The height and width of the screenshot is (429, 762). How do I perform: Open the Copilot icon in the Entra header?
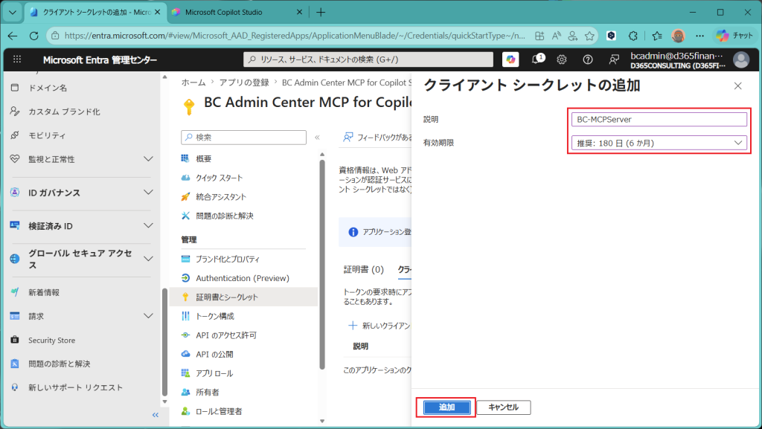coord(510,59)
